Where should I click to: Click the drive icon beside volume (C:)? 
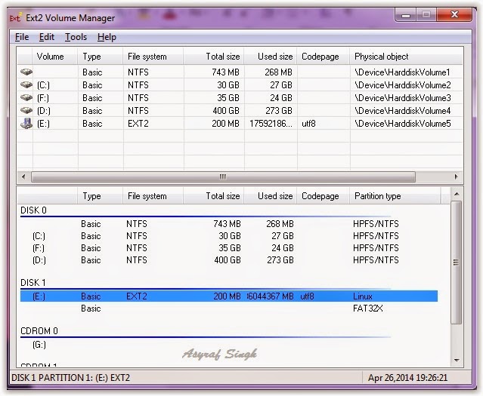tap(26, 84)
